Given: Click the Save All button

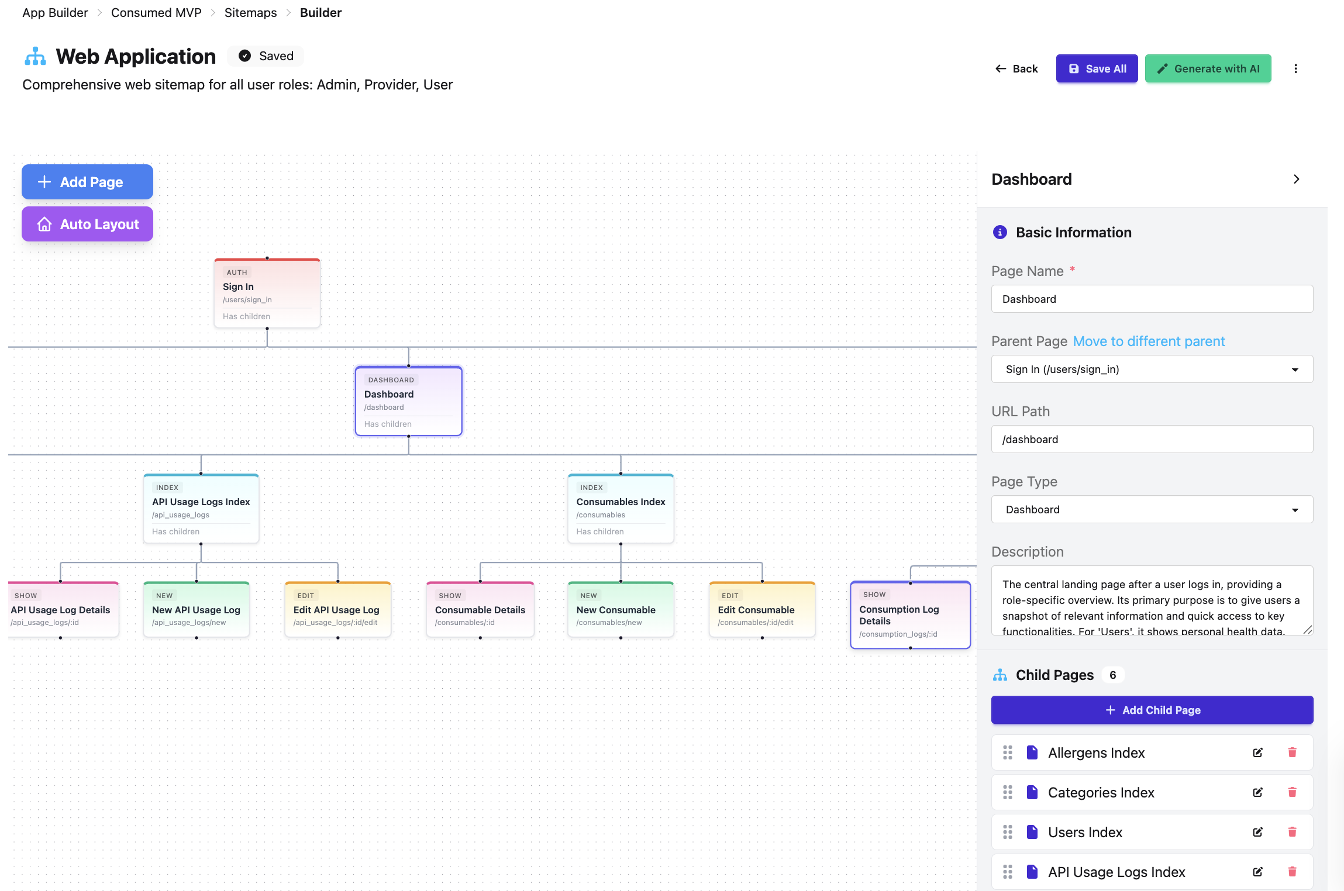Looking at the screenshot, I should pos(1097,68).
